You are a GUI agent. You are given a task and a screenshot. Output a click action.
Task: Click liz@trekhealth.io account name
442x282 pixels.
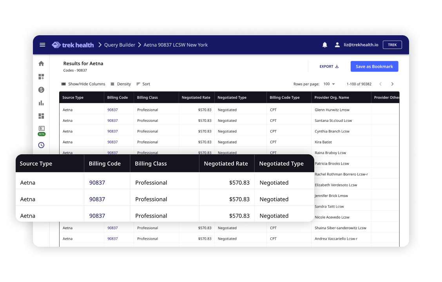click(x=361, y=45)
